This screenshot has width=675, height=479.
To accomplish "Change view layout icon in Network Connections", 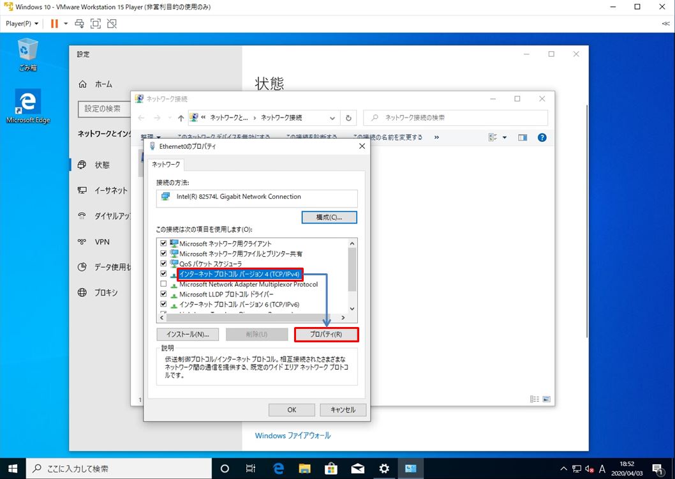I will (493, 137).
